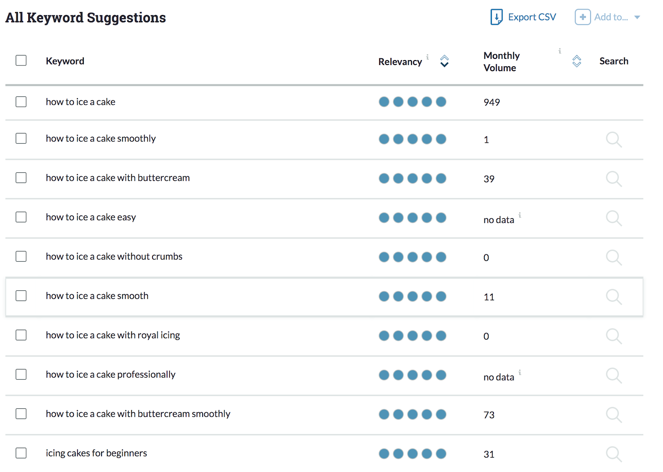This screenshot has height=472, width=663.
Task: Toggle the select-all checkbox in header
Action: point(21,60)
